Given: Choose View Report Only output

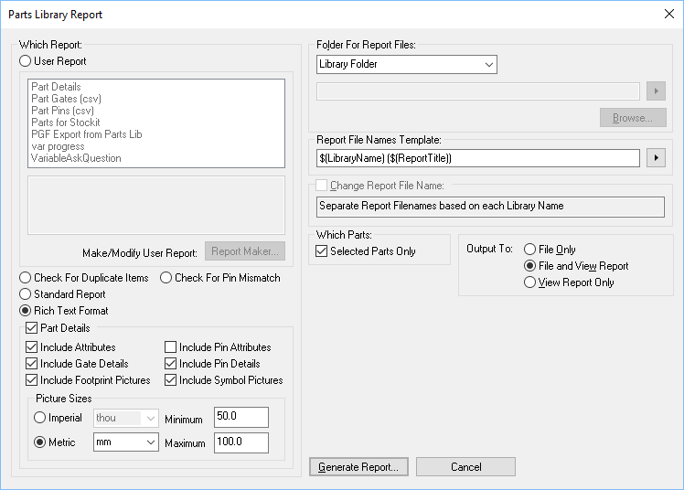Looking at the screenshot, I should [529, 282].
